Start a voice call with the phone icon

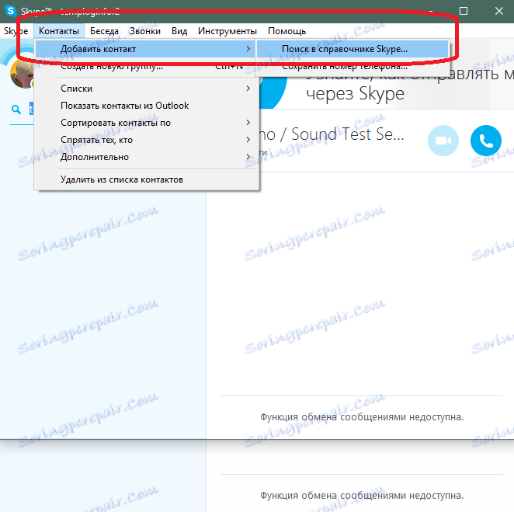(486, 141)
